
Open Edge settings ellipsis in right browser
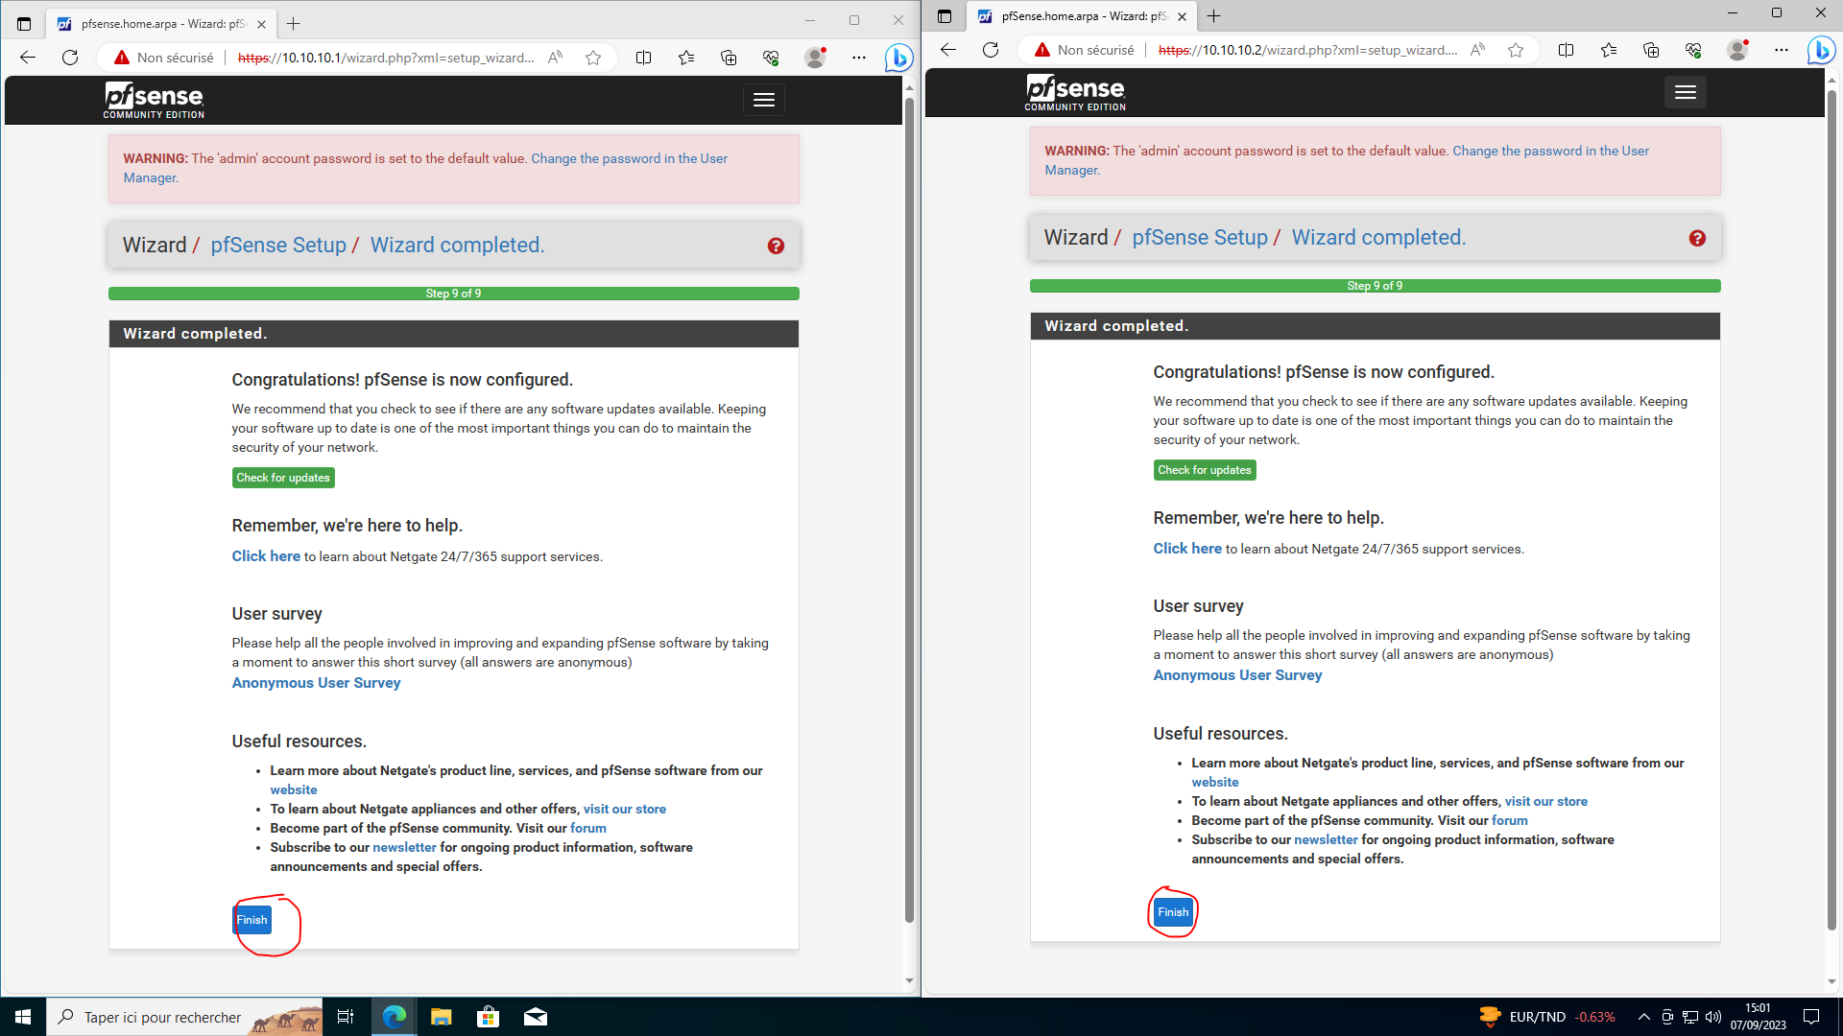click(1782, 50)
